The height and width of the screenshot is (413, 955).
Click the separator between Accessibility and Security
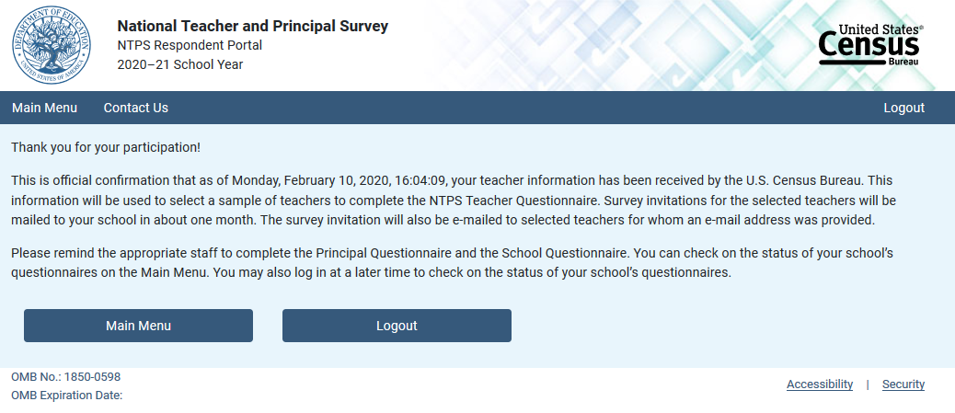tap(868, 384)
